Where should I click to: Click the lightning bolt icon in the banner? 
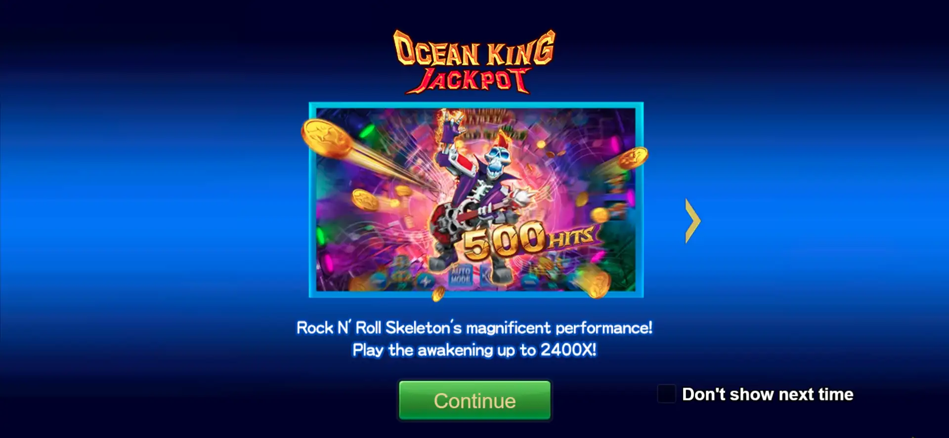pos(425,281)
